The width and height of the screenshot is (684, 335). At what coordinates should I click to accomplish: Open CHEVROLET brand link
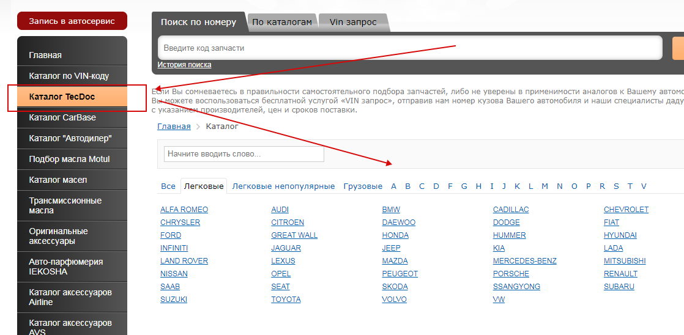[626, 210]
